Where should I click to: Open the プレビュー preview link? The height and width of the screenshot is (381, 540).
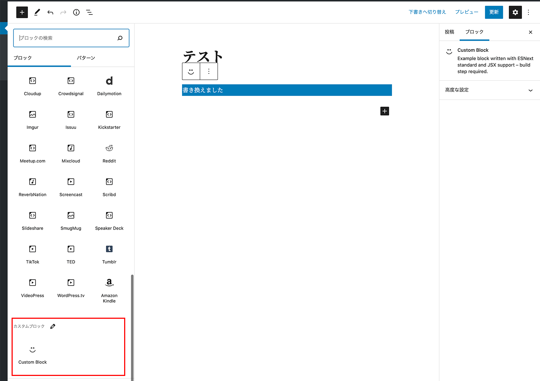(467, 12)
